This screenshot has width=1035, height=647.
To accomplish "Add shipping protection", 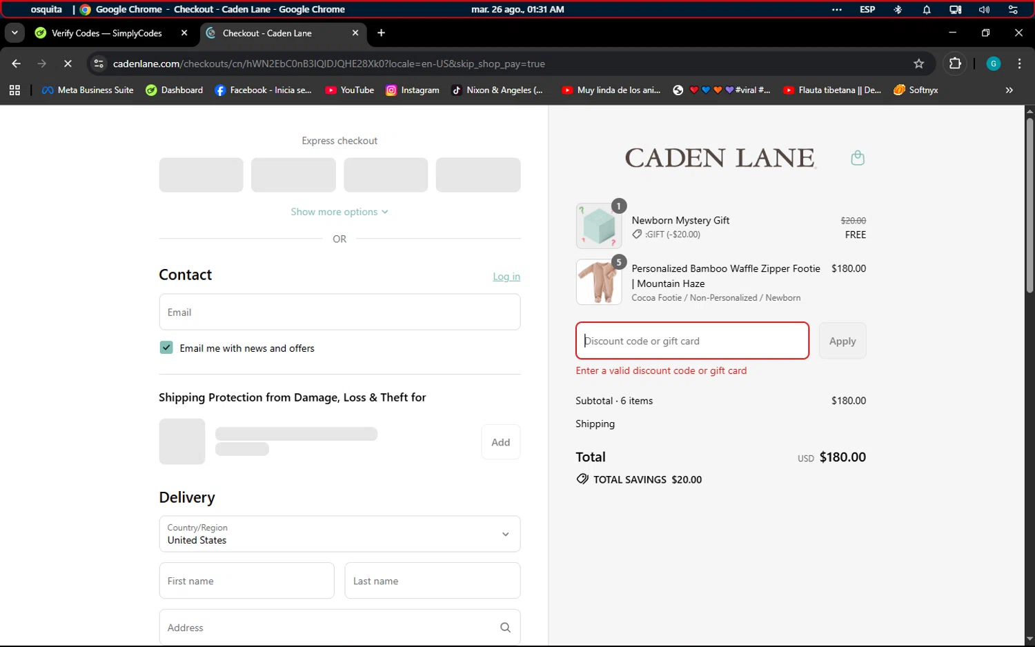I will click(501, 442).
